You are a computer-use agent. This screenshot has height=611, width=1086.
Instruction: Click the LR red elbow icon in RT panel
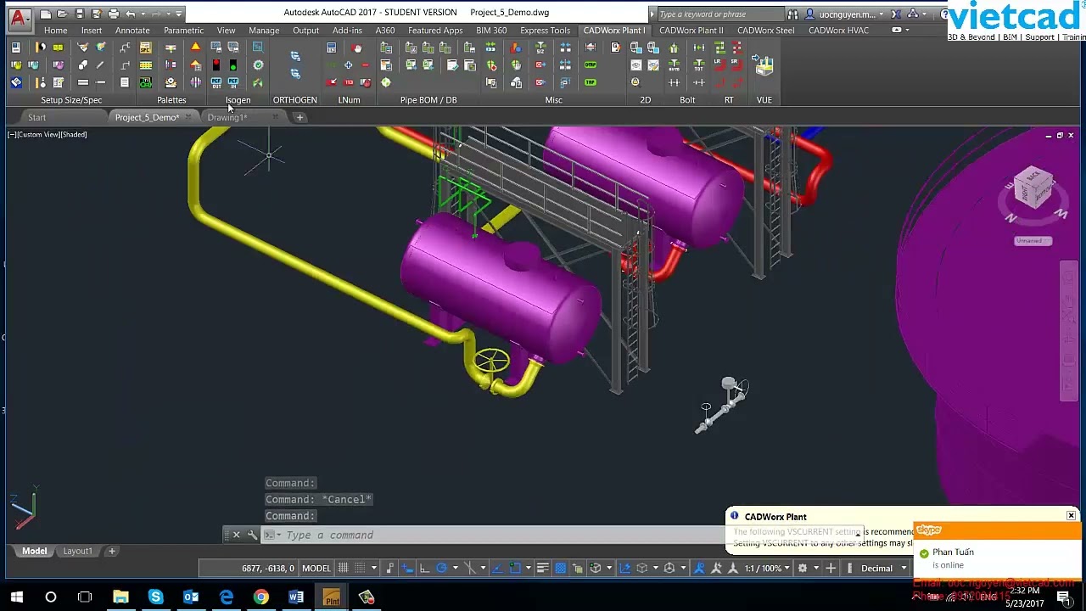click(x=719, y=64)
